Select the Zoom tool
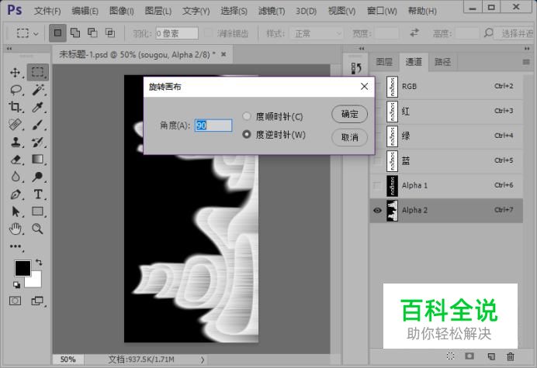Screen dimensions: 537x368 (x=38, y=229)
